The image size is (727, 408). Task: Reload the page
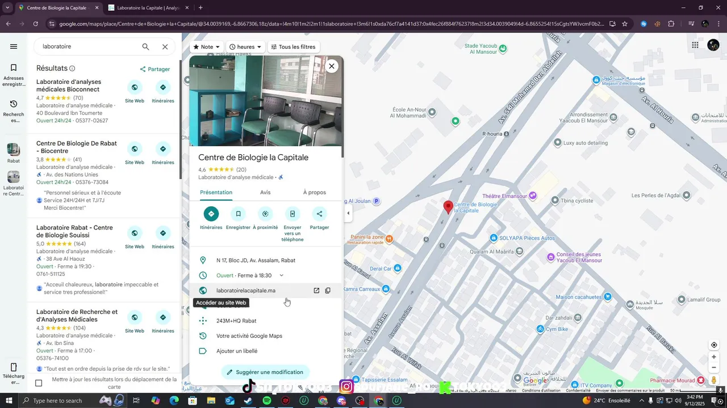35,24
